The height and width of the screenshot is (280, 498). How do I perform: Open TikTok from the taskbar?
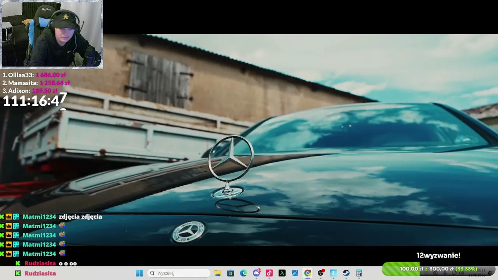(269, 273)
